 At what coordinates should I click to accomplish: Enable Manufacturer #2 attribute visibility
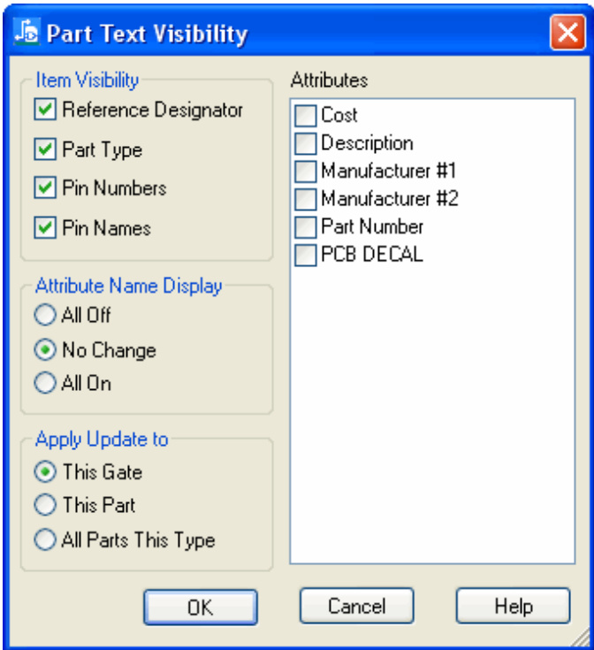[306, 199]
